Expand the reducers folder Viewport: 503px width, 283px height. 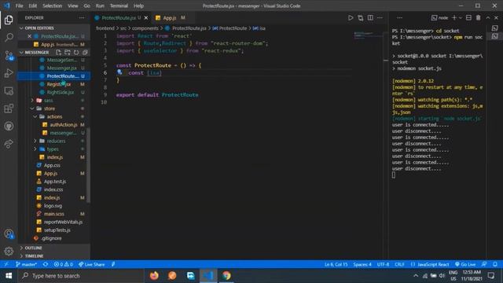coord(56,141)
